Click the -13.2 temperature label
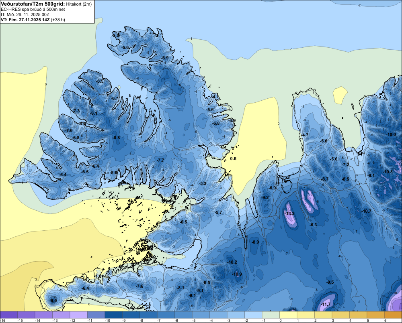This screenshot has width=402, height=323. click(x=289, y=214)
